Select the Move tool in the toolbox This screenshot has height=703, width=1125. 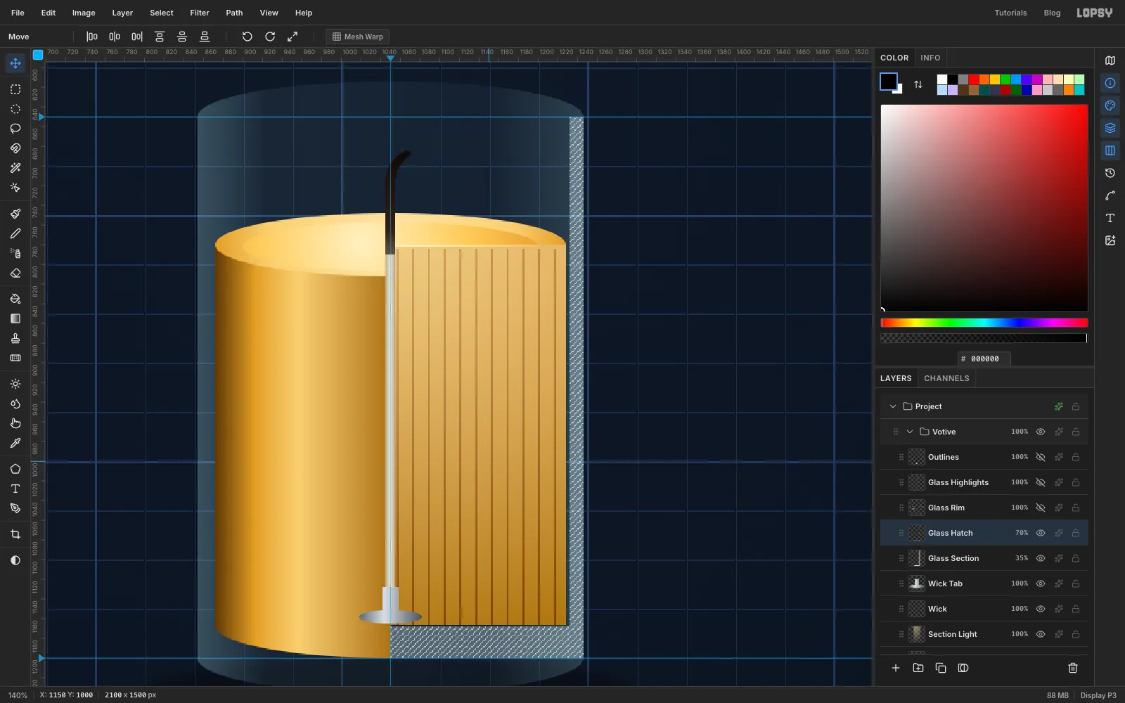tap(15, 63)
